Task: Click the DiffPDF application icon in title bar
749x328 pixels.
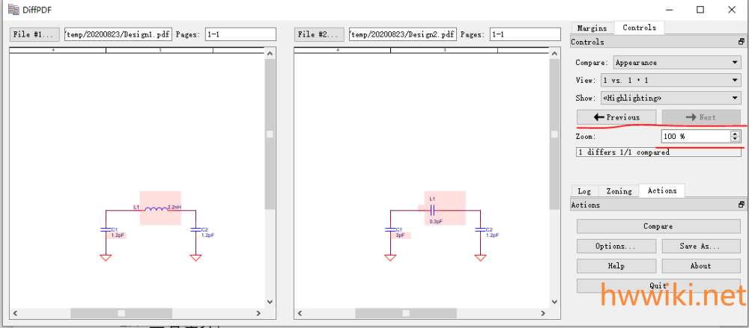Action: pyautogui.click(x=13, y=9)
